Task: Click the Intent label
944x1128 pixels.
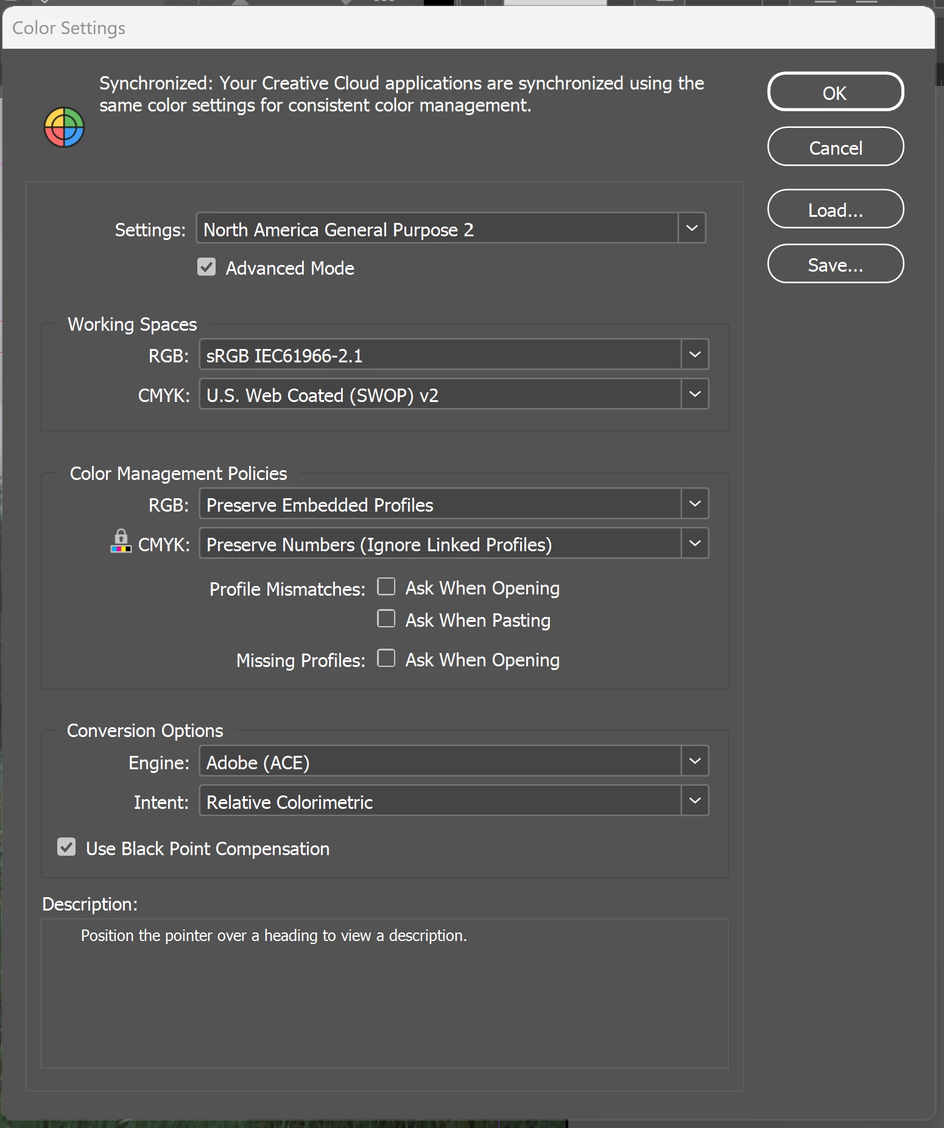Action: pos(161,802)
